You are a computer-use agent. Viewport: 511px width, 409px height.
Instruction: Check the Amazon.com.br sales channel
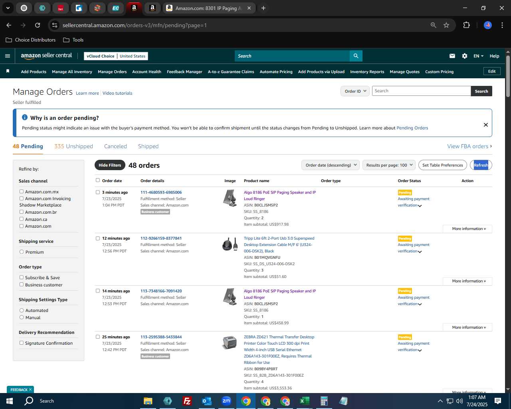point(22,212)
